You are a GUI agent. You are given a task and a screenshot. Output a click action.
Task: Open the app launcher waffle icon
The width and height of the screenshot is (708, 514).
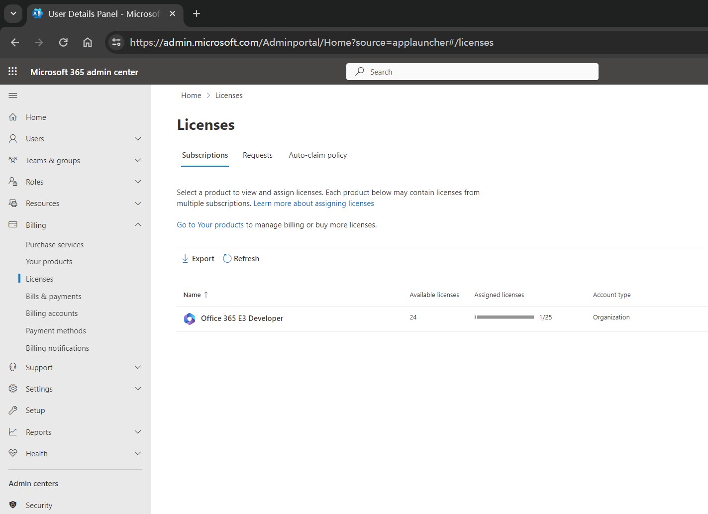coord(13,72)
